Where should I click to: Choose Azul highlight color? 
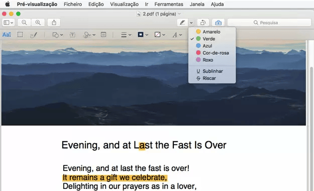pyautogui.click(x=212, y=46)
